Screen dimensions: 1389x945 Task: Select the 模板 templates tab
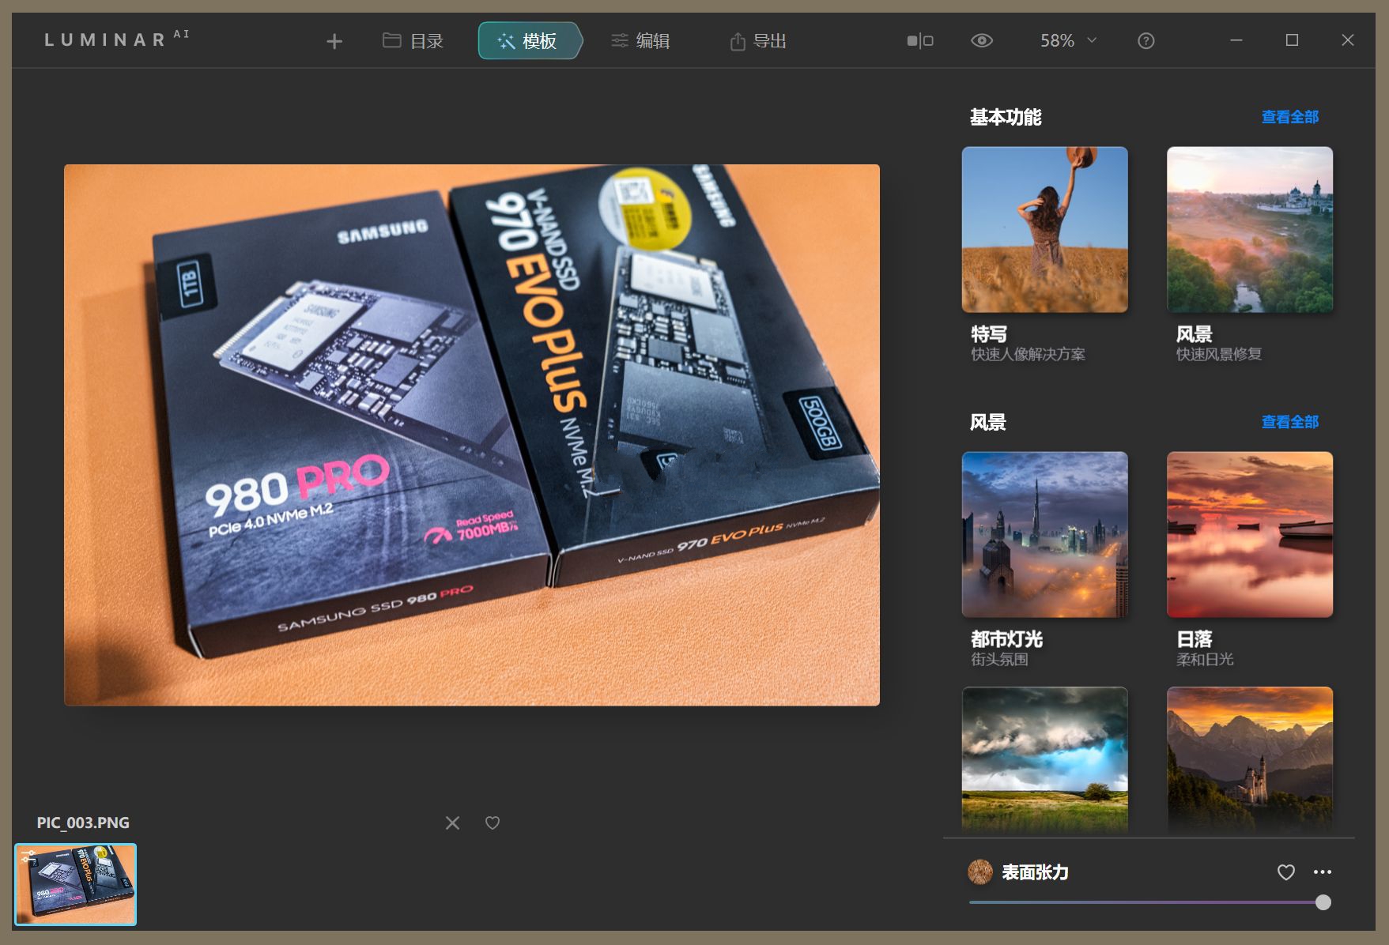pos(529,41)
